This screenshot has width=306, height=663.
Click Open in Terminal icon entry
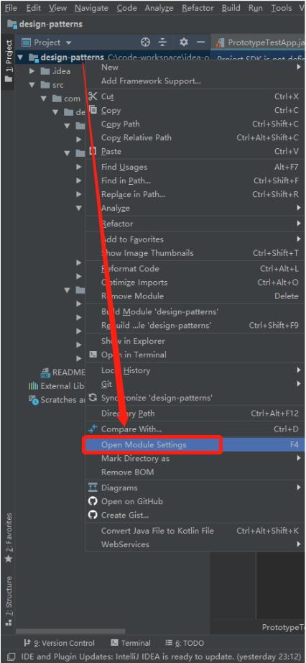pos(93,355)
